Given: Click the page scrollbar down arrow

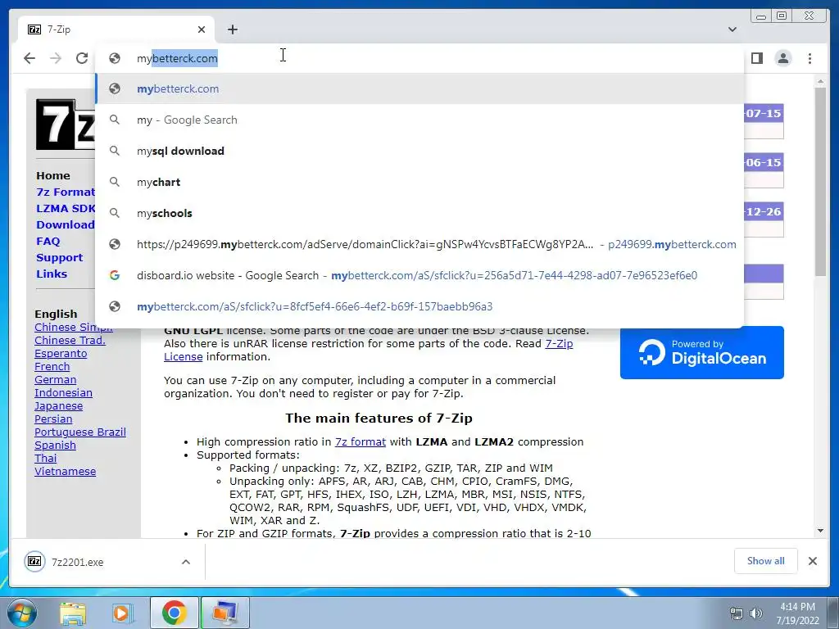Looking at the screenshot, I should click(x=820, y=531).
